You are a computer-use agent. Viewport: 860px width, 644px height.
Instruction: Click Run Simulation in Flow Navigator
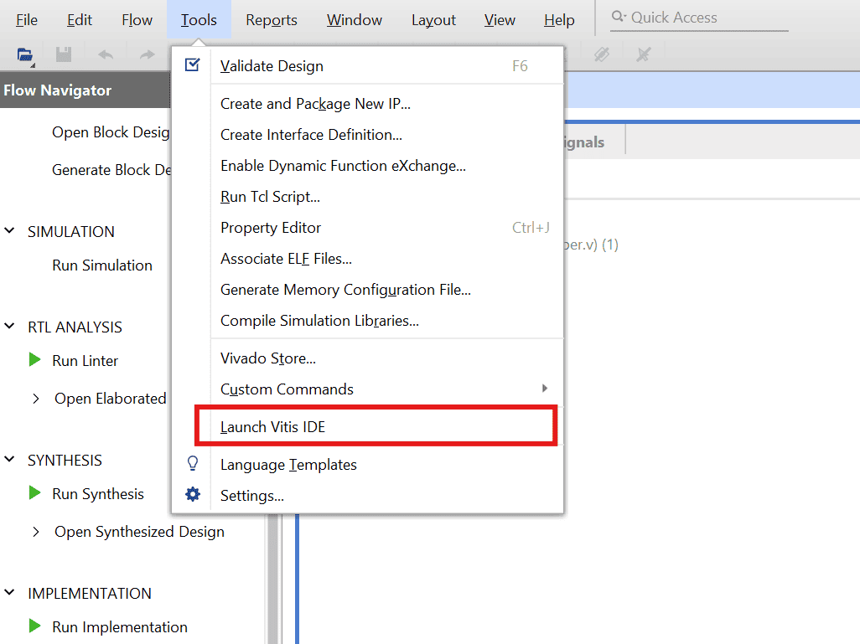(x=101, y=265)
